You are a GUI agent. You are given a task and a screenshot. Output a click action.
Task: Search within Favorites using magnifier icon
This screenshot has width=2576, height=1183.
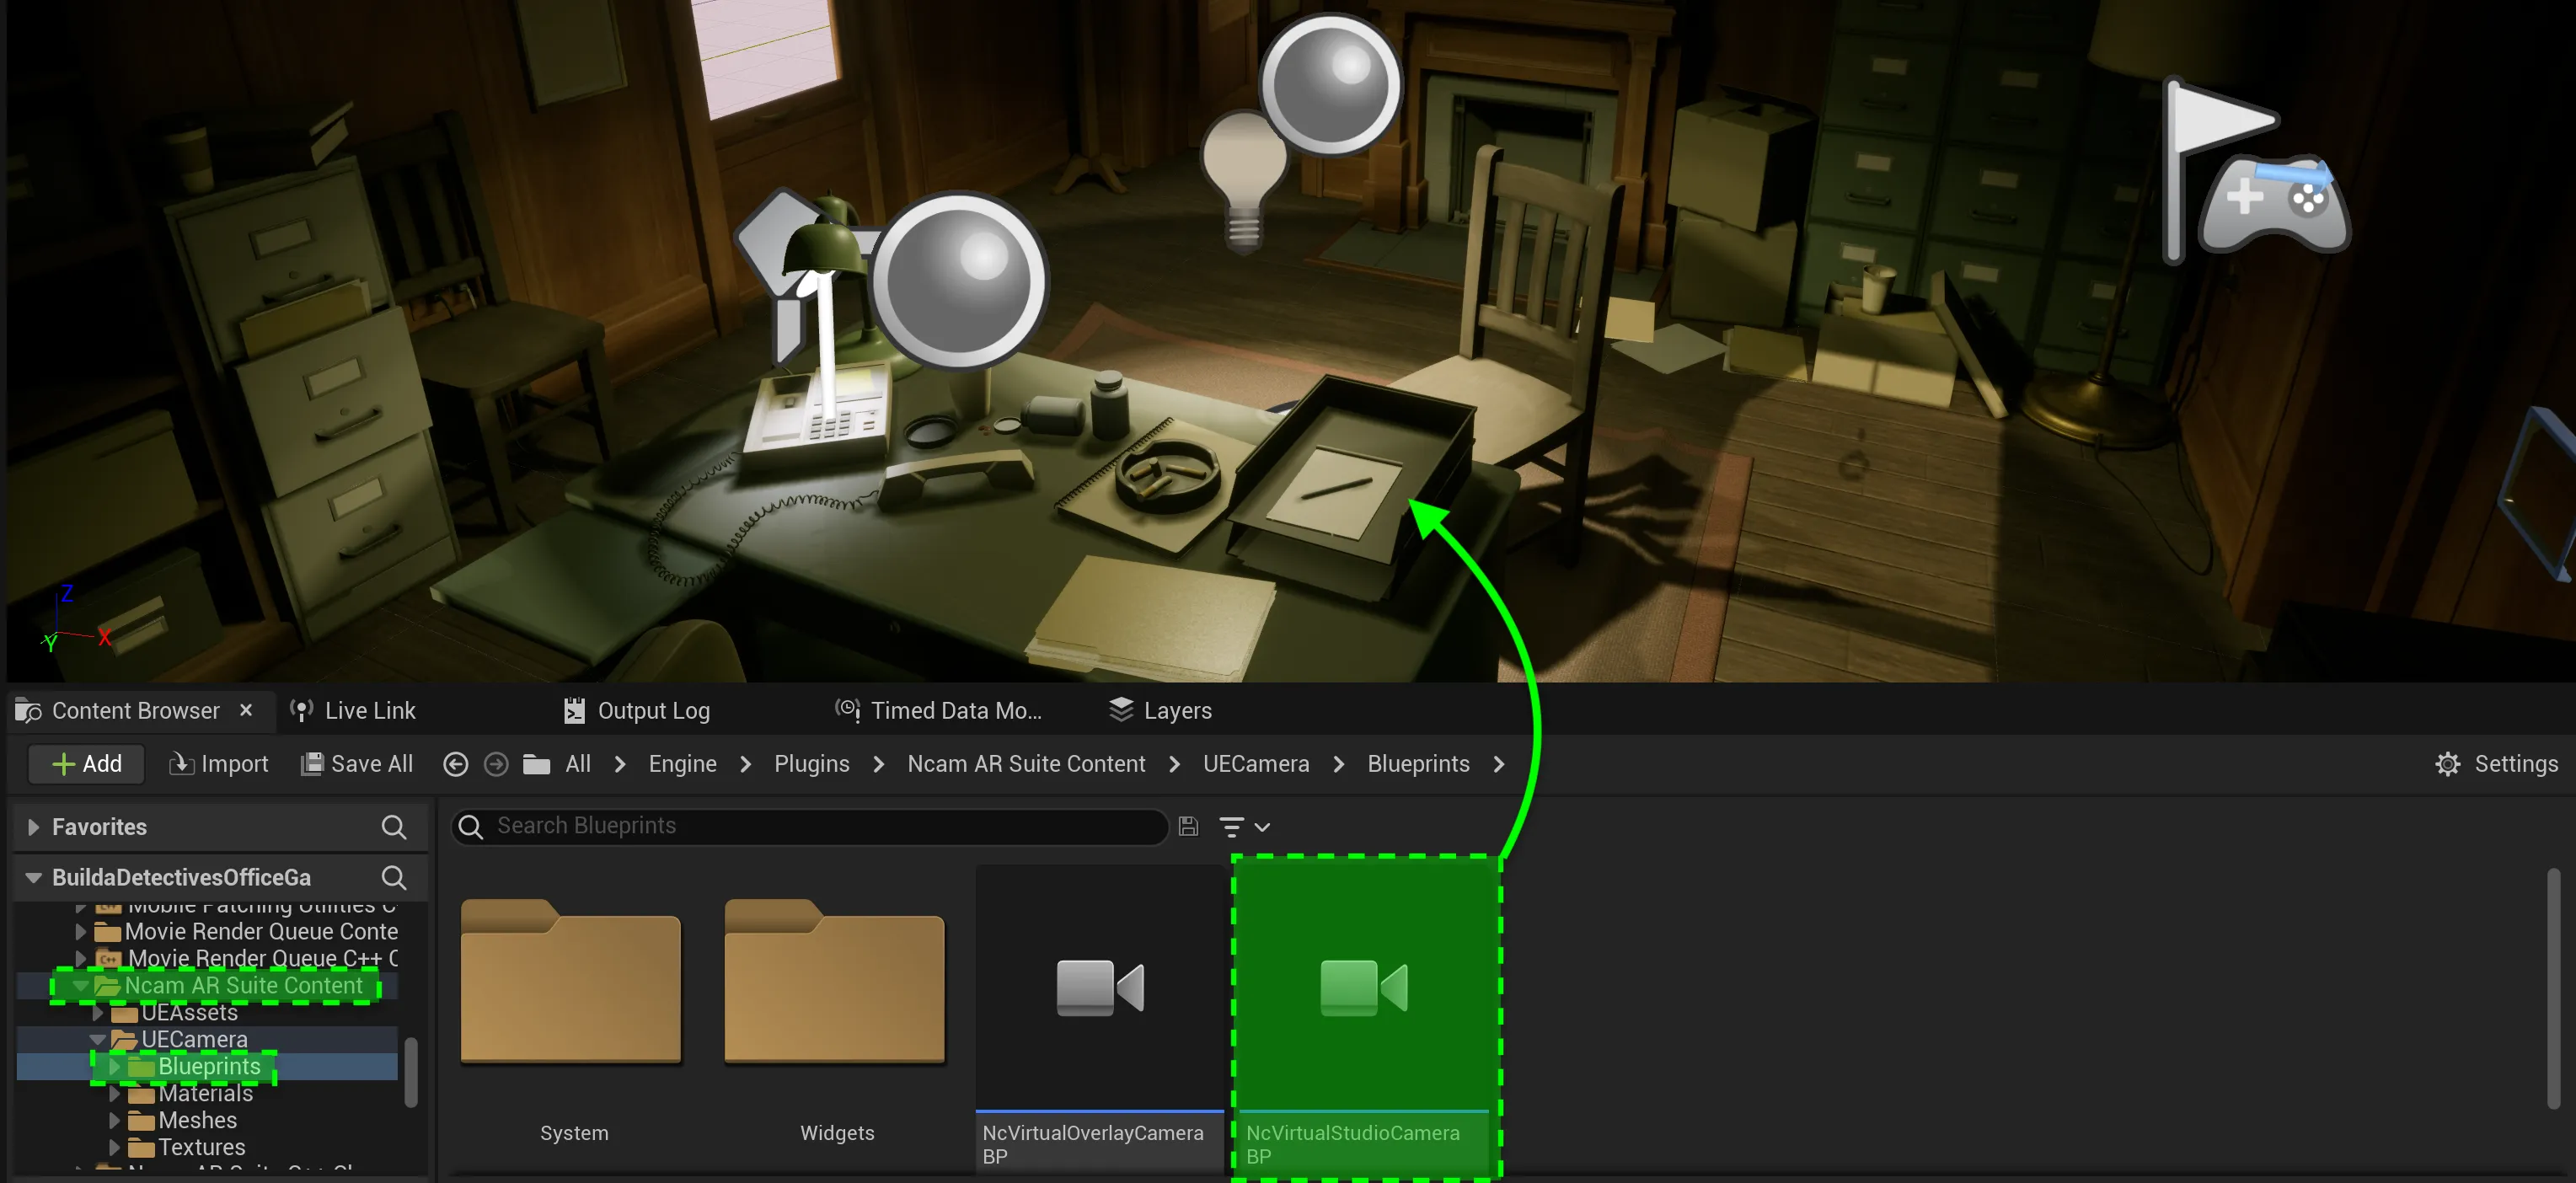[x=394, y=827]
